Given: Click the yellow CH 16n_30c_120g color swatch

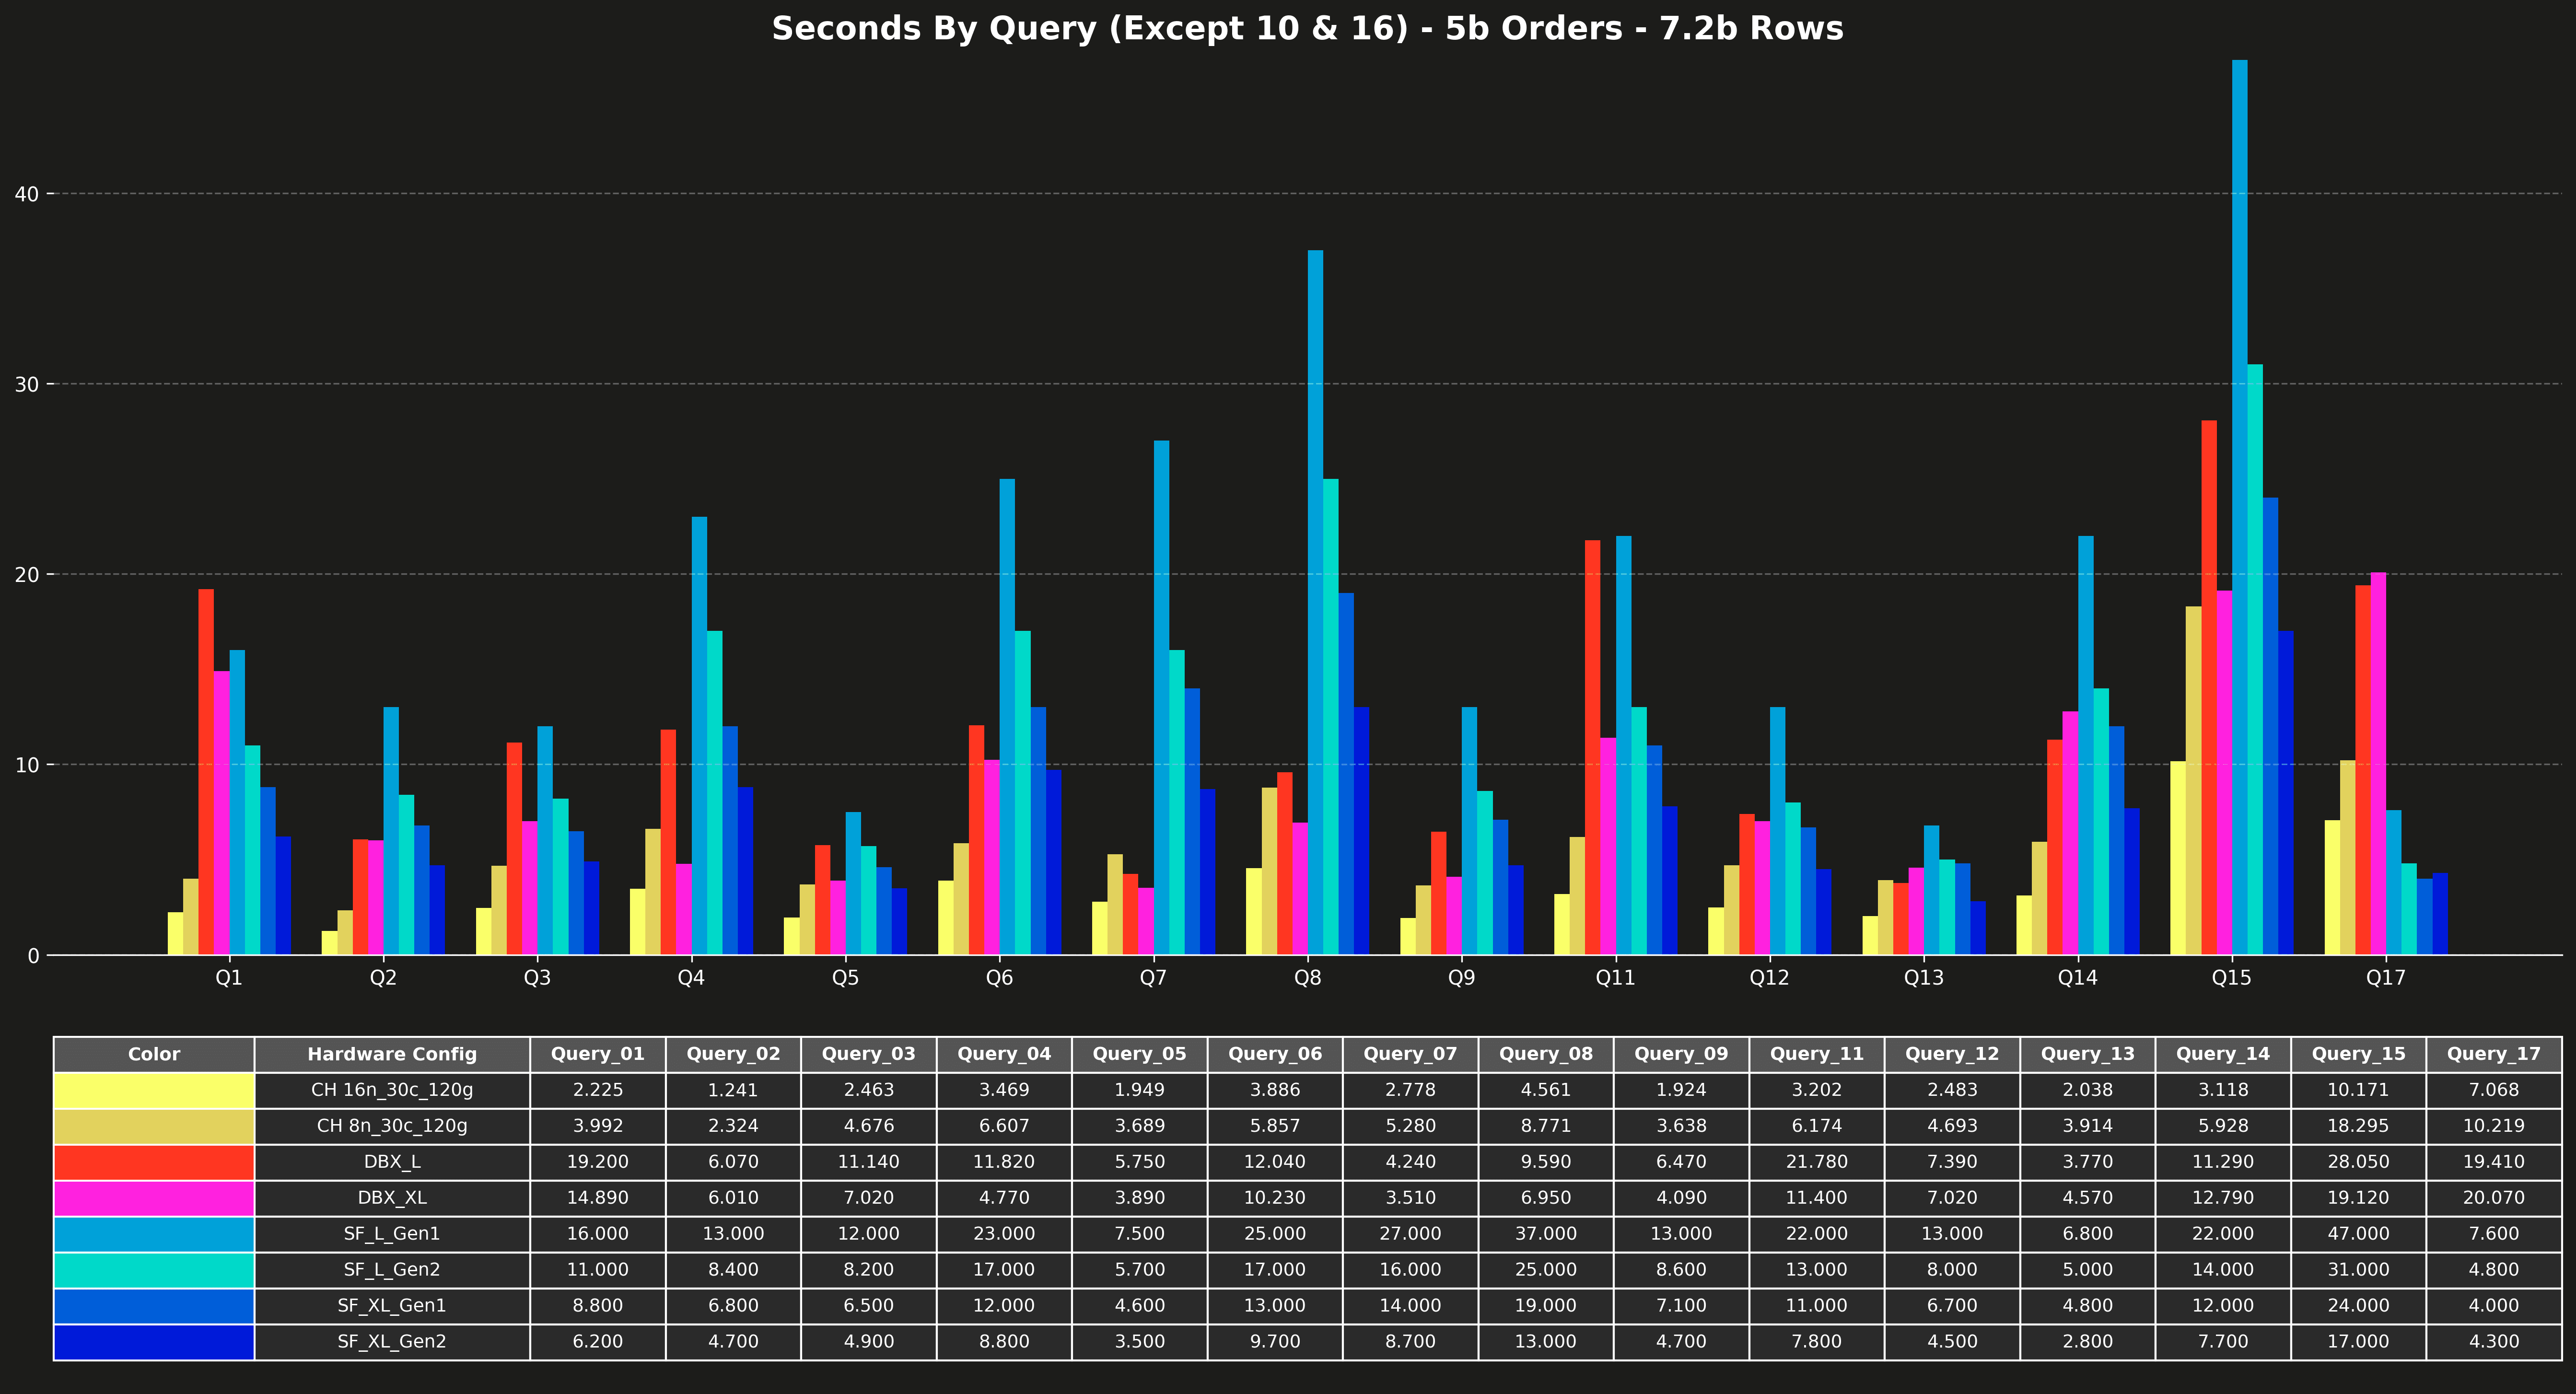Looking at the screenshot, I should click(154, 1090).
